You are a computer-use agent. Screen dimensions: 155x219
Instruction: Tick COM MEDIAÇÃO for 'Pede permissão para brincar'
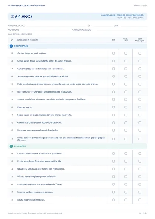(139, 84)
